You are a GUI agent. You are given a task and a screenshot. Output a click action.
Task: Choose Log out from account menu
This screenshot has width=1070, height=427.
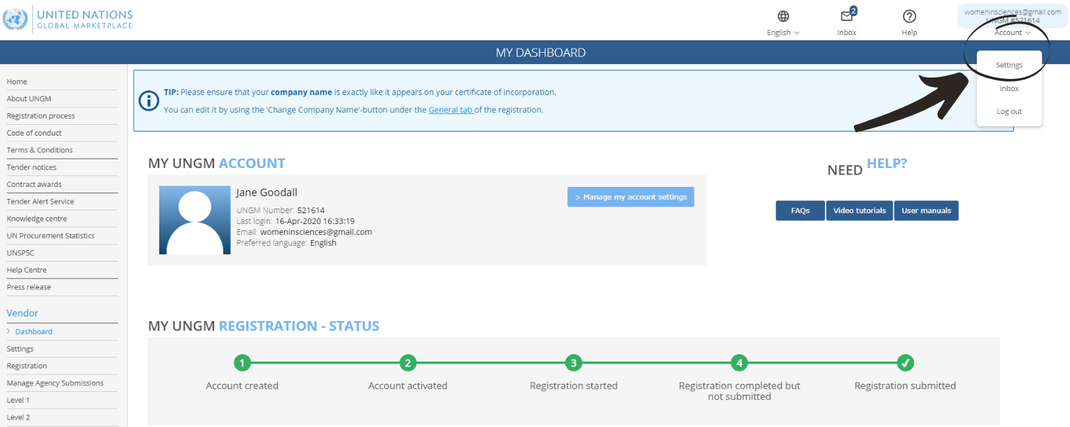(1009, 111)
